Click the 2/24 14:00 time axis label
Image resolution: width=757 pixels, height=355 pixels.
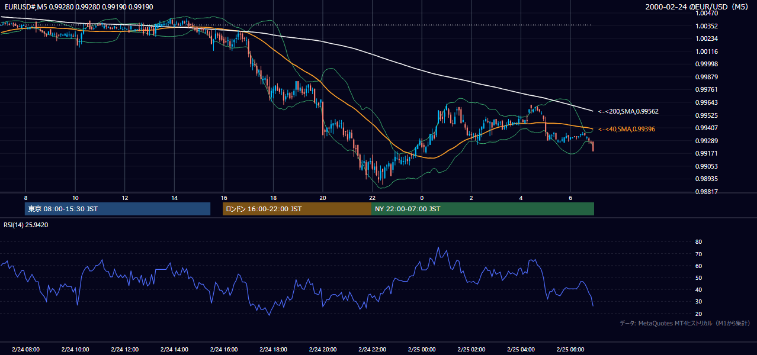174,349
